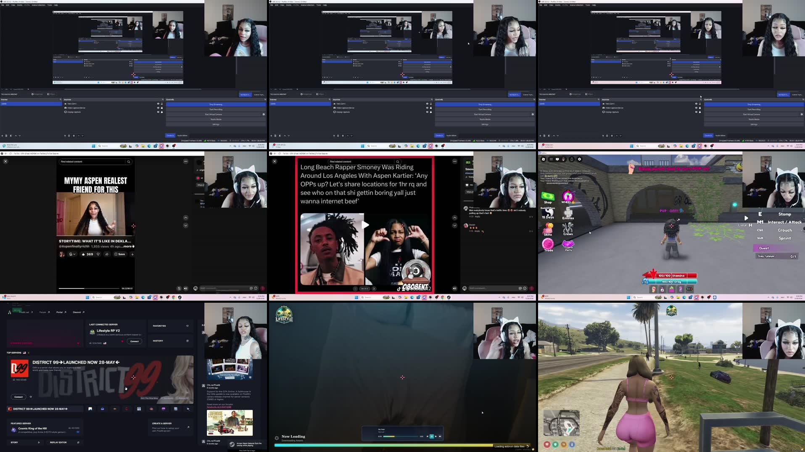The height and width of the screenshot is (452, 805).
Task: Click Stop Streaming in top-right OBS frame
Action: pyautogui.click(x=754, y=104)
